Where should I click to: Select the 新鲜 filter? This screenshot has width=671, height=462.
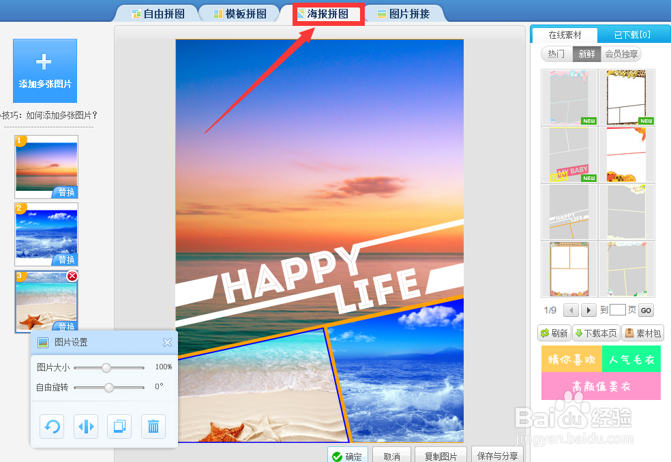click(x=586, y=54)
